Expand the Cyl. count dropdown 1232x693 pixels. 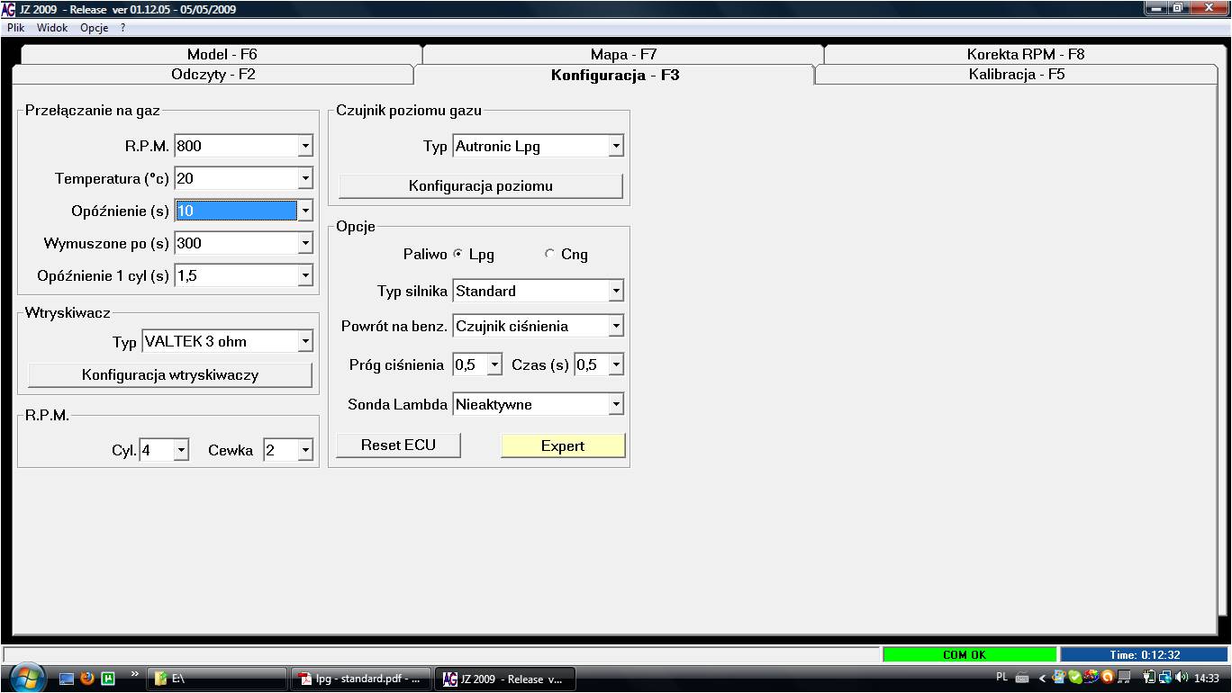[181, 450]
